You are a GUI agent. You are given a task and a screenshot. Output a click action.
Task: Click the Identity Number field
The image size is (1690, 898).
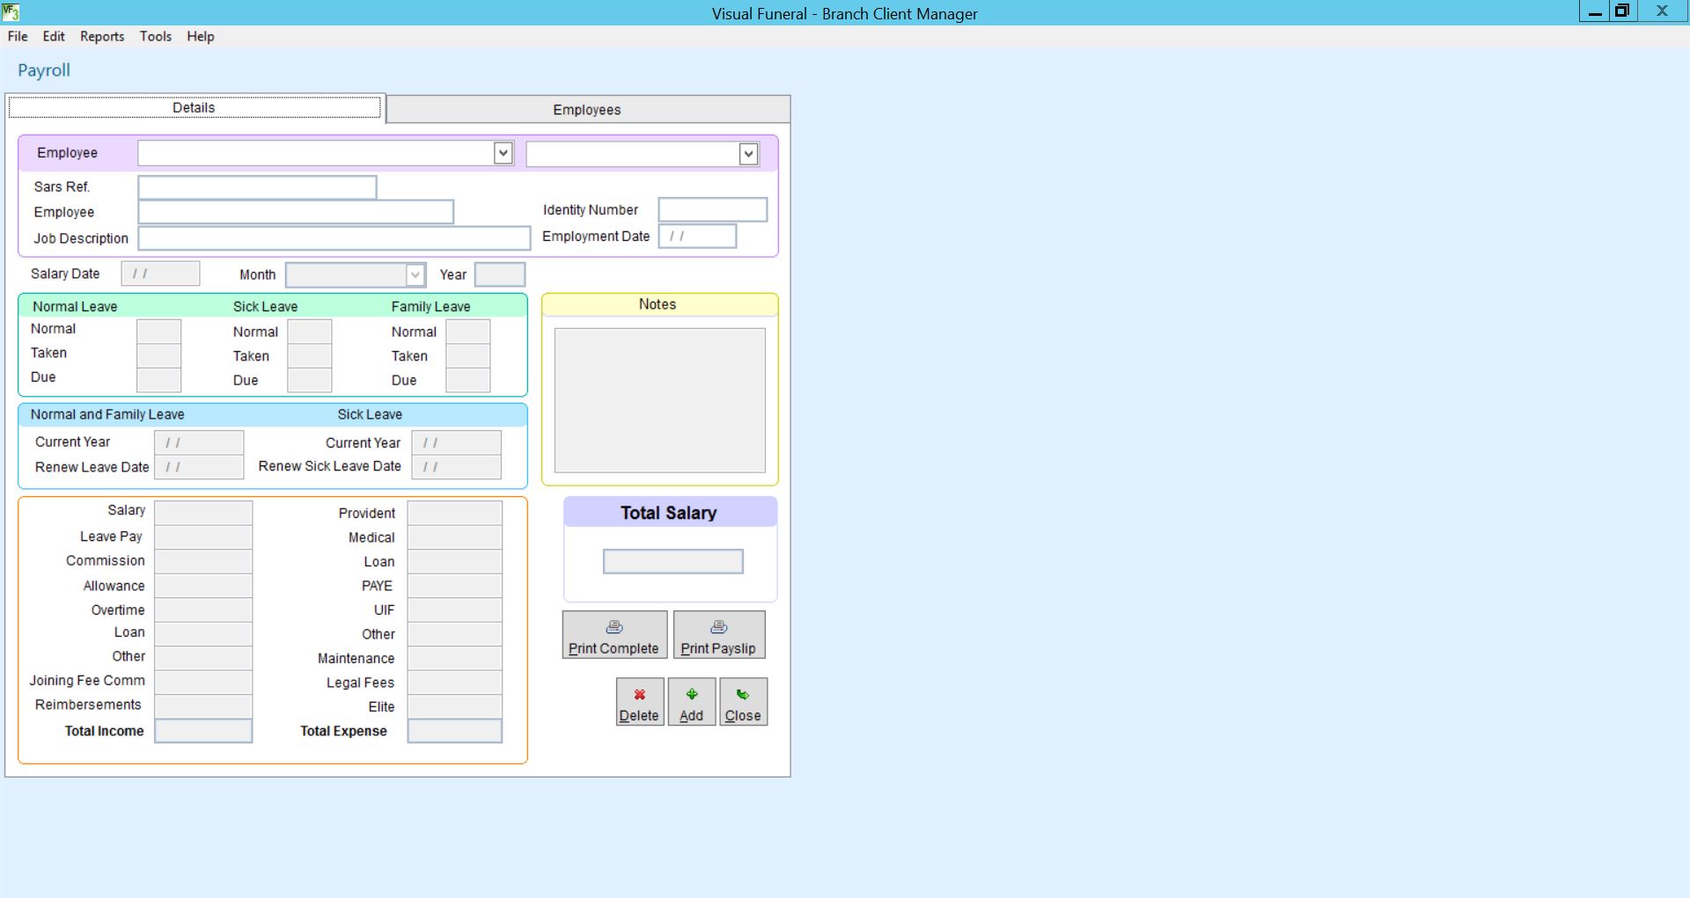(x=711, y=209)
